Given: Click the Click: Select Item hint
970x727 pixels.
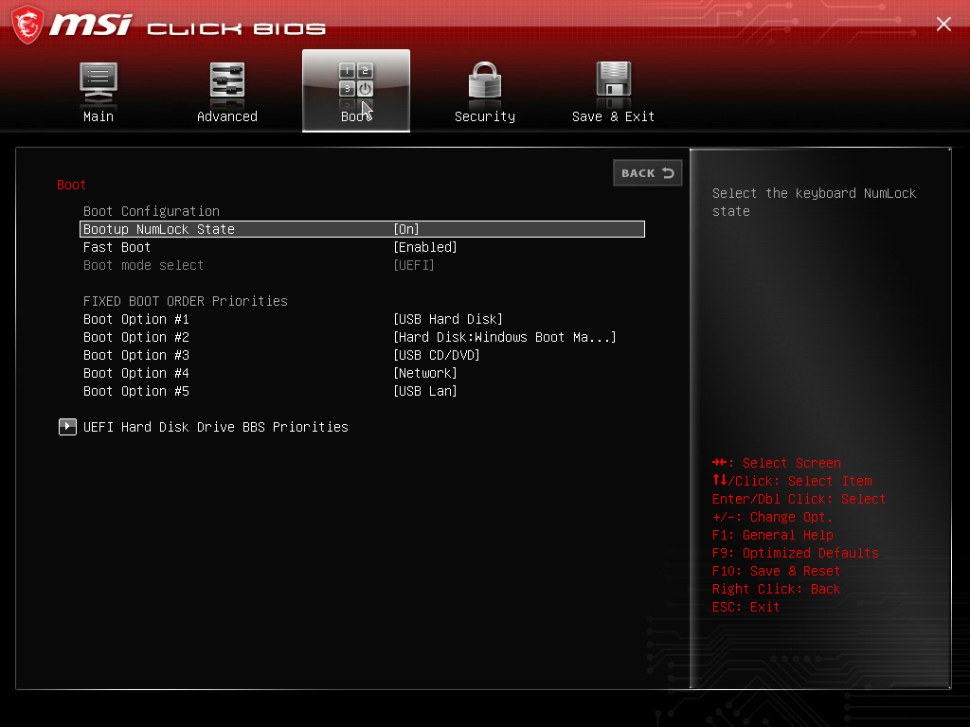Looking at the screenshot, I should pos(792,481).
